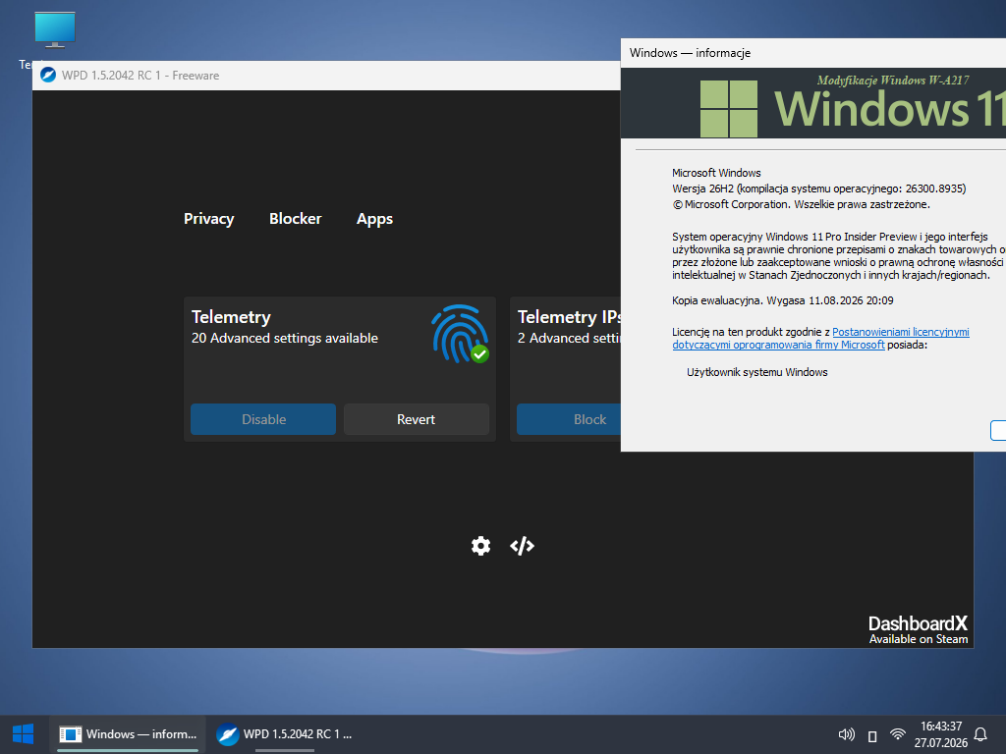Open Telemetry IPs advanced settings text
1006x754 pixels.
[569, 338]
